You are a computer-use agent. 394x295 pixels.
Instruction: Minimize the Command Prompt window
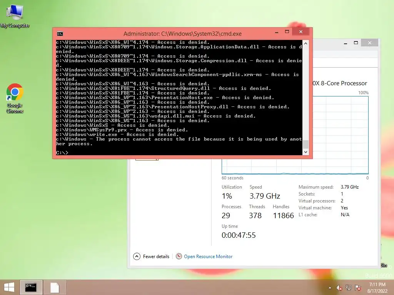(277, 32)
